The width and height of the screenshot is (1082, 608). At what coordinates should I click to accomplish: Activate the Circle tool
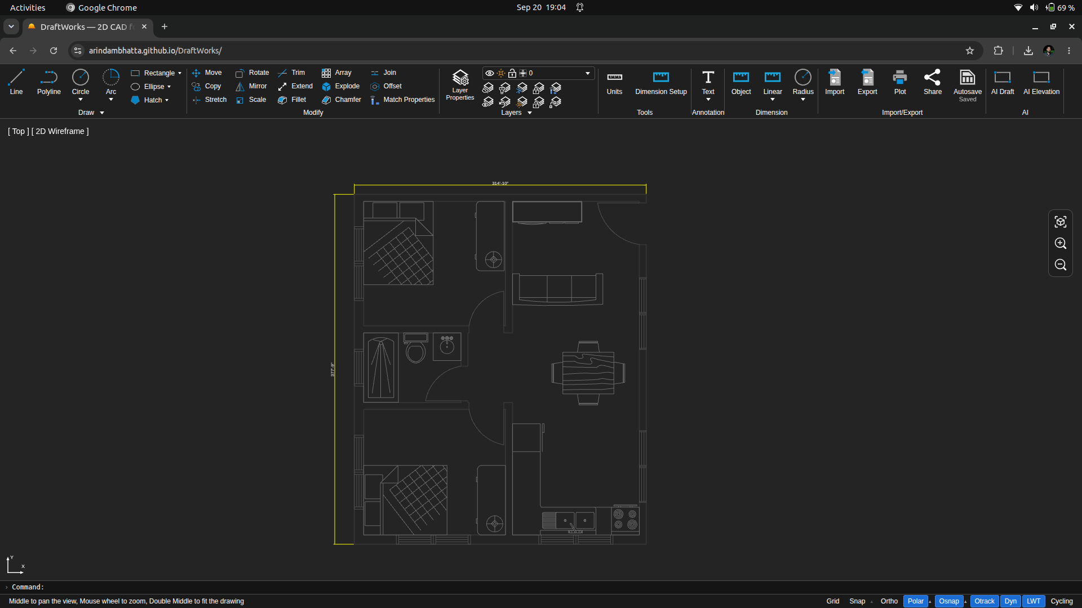click(x=81, y=82)
